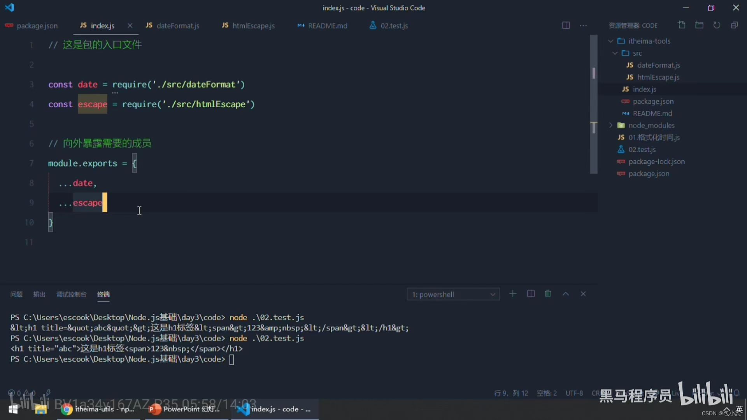This screenshot has height=420, width=747.
Task: Open root package.json below package-lock.json
Action: click(x=649, y=173)
